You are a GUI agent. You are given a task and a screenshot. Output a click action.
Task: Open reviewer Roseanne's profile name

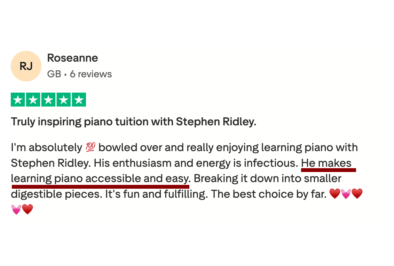[x=72, y=58]
